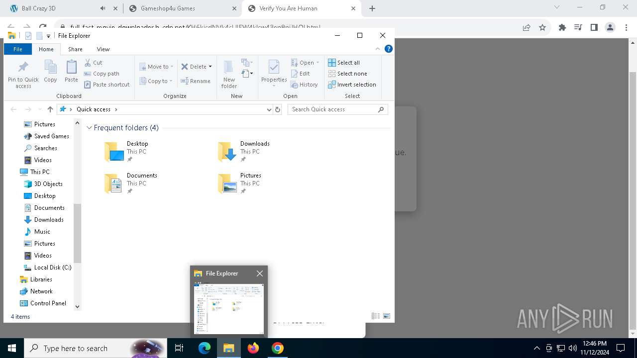
Task: Mute the Ball Crazy 3D tab audio
Action: [103, 8]
